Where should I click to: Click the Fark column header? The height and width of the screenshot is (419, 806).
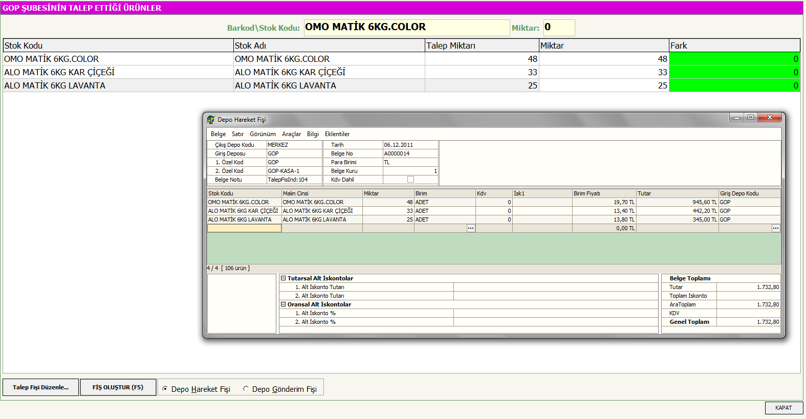pos(734,46)
